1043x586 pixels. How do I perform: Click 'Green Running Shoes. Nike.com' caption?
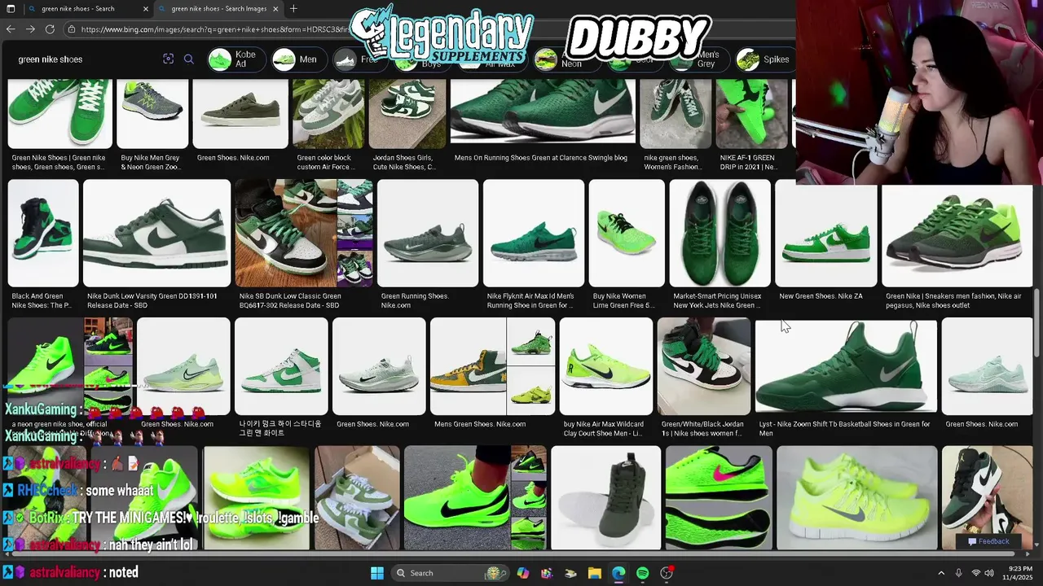pyautogui.click(x=415, y=300)
